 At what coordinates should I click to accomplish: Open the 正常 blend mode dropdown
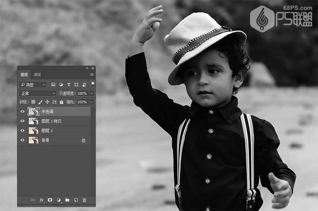click(37, 93)
